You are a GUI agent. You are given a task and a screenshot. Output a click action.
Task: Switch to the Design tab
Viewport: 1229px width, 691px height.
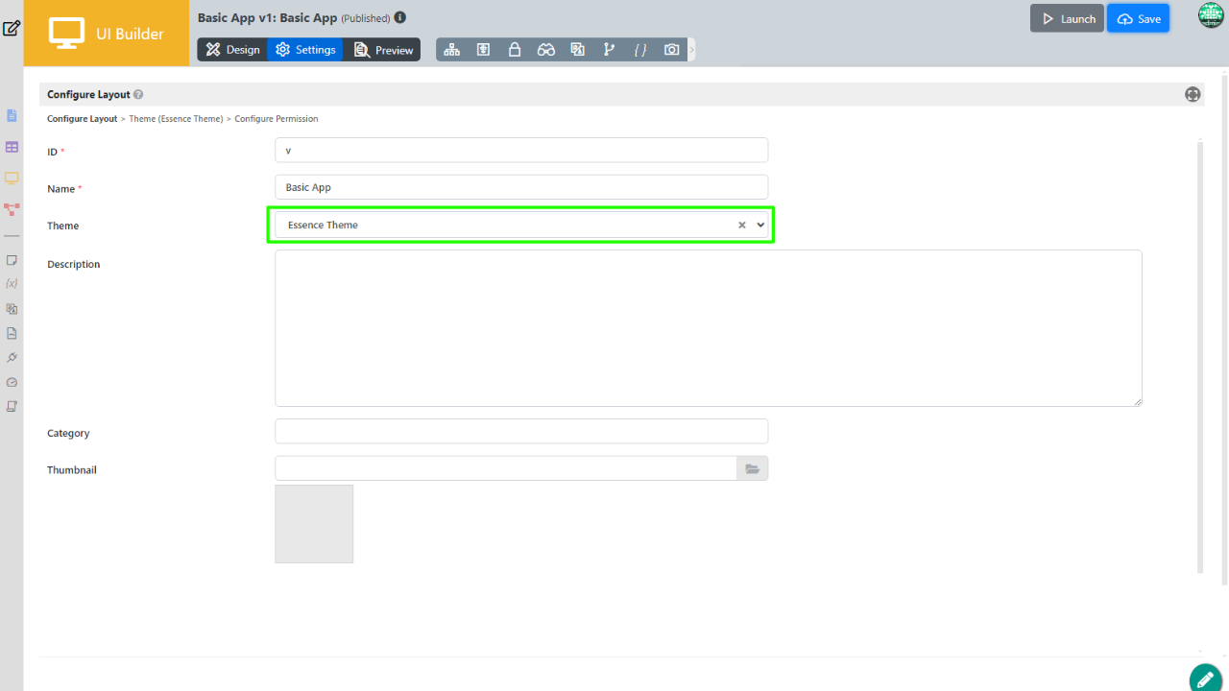232,50
